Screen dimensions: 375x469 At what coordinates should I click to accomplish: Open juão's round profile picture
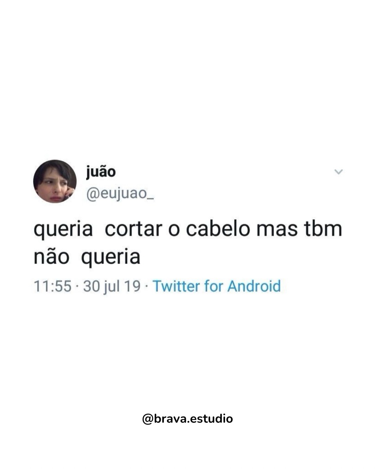coord(55,181)
